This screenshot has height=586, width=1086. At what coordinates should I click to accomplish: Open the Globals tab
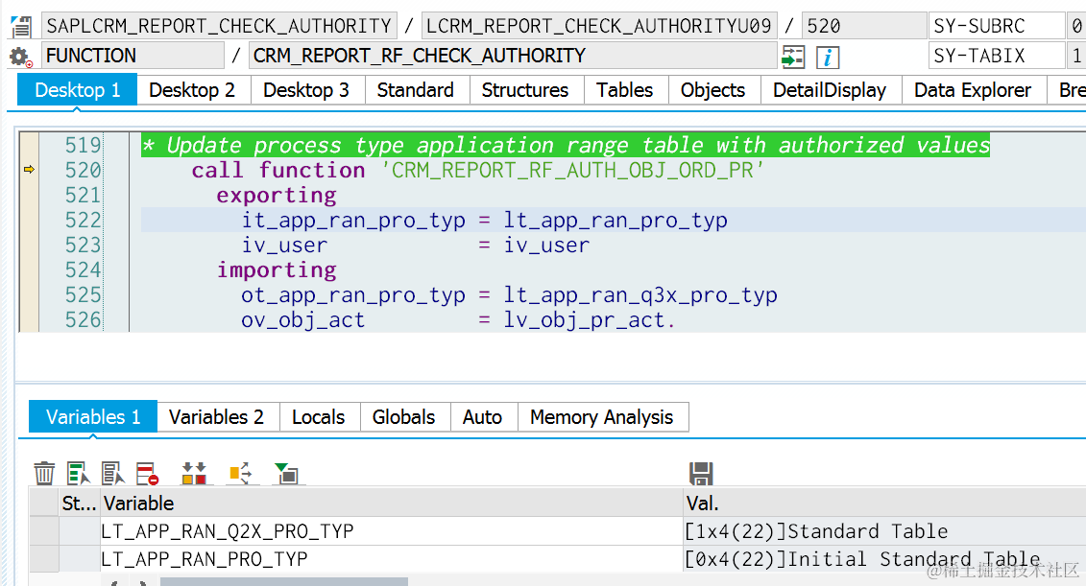[x=404, y=417]
